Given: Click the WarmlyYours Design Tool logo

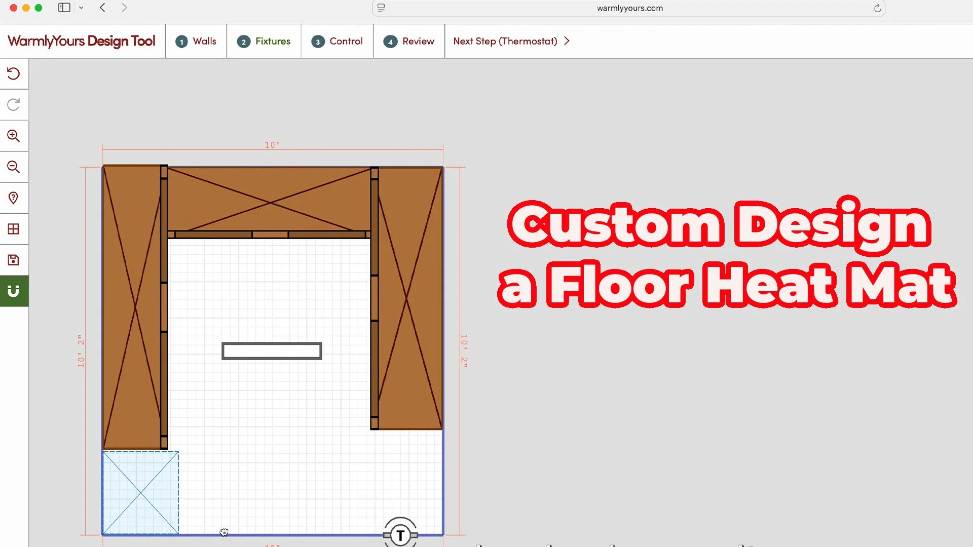Looking at the screenshot, I should (81, 41).
